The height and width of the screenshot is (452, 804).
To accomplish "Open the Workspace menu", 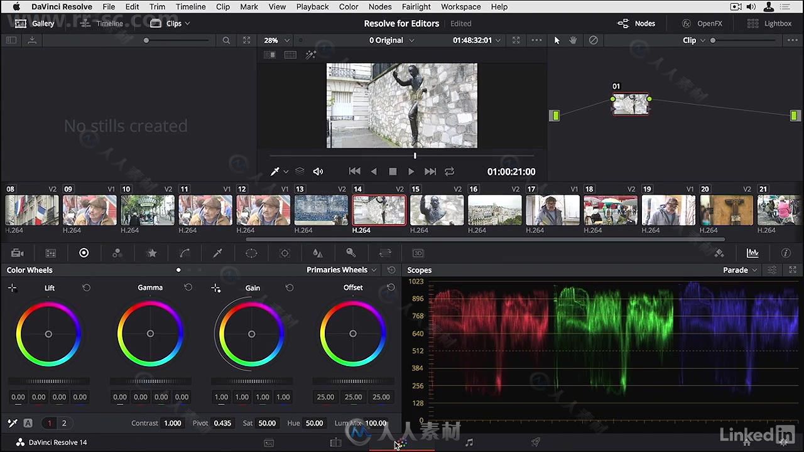I will 460,7.
